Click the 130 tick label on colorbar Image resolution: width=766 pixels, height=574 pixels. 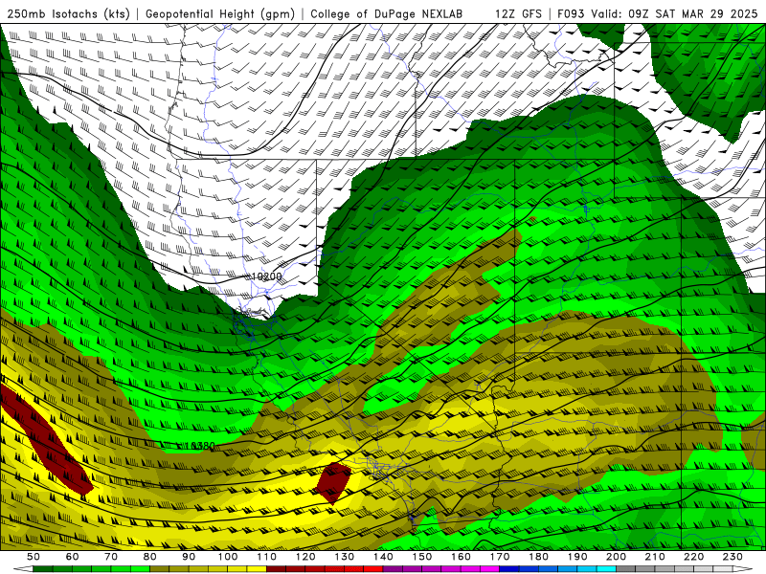point(344,557)
